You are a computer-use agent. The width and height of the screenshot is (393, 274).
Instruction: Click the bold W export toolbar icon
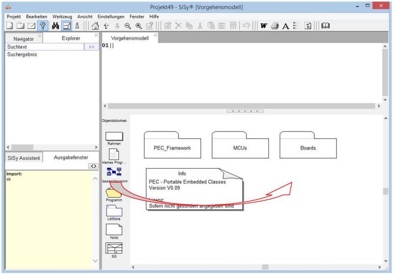tap(263, 26)
